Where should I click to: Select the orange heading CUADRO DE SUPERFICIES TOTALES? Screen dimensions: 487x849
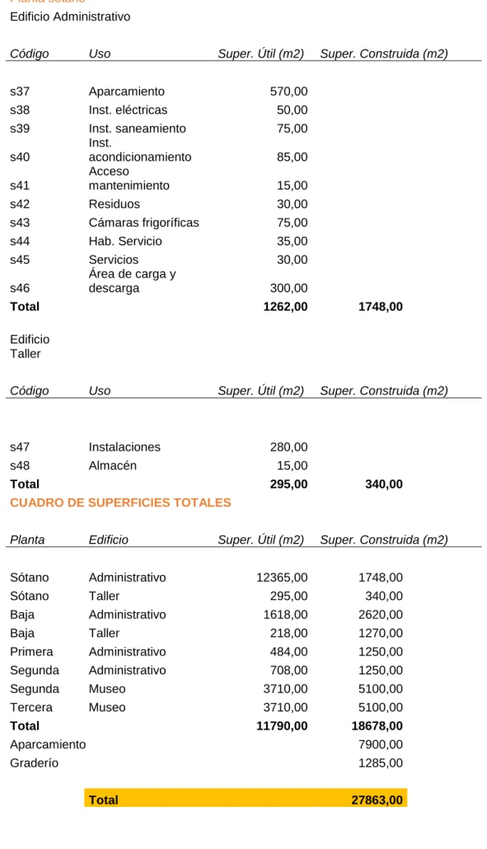[x=120, y=502]
